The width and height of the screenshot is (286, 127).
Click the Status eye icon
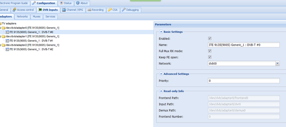pos(61,3)
